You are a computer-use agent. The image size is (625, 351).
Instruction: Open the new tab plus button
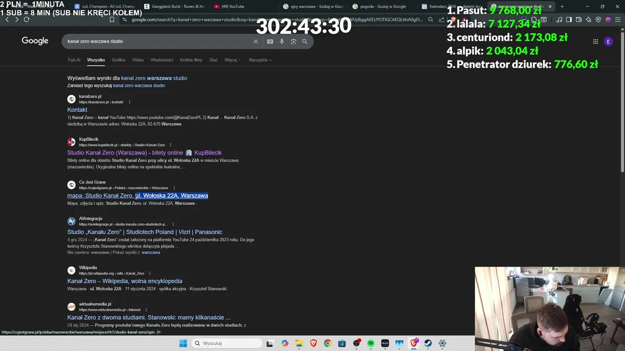[562, 6]
